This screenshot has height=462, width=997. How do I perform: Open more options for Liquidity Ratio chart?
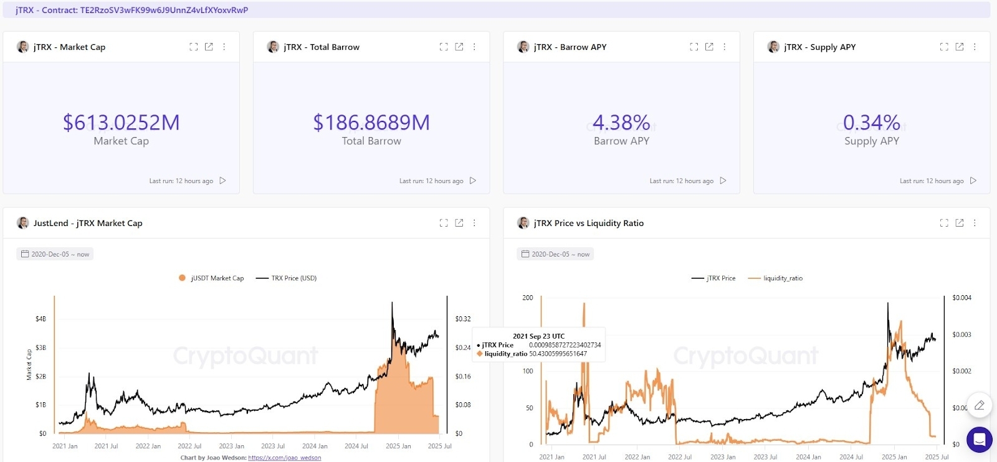[975, 223]
